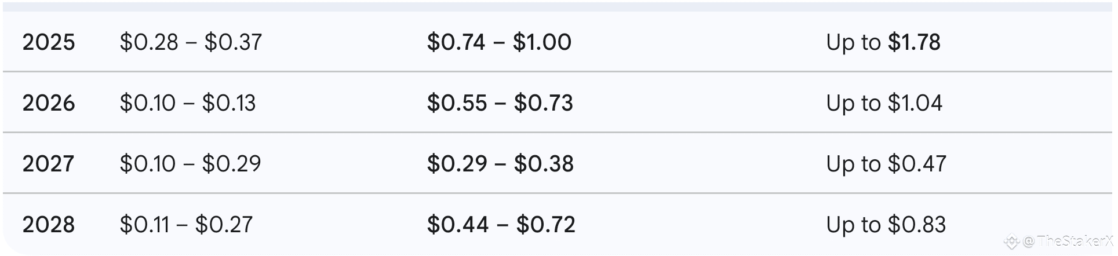The image size is (1118, 256).
Task: Click the bold $0.44 – $0.72 range
Action: click(501, 225)
